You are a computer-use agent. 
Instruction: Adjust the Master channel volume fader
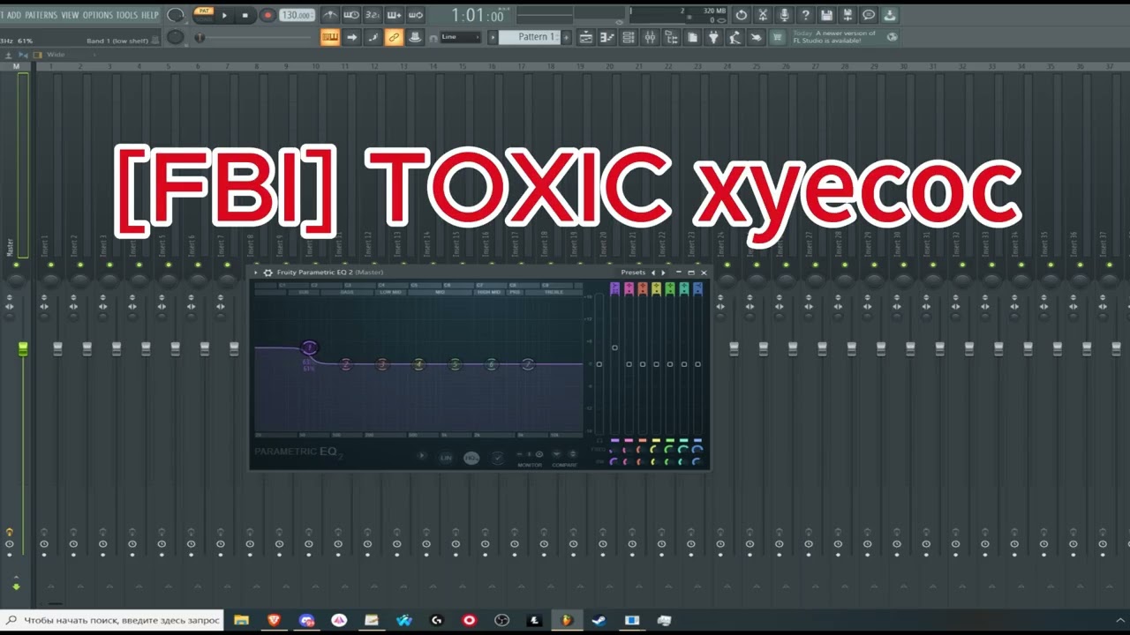tap(23, 349)
